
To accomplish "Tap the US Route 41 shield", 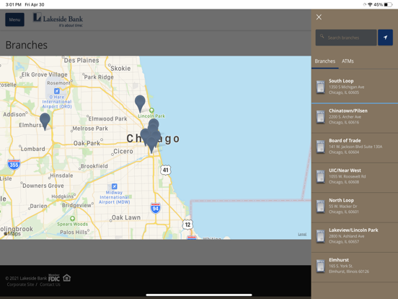I will [166, 170].
